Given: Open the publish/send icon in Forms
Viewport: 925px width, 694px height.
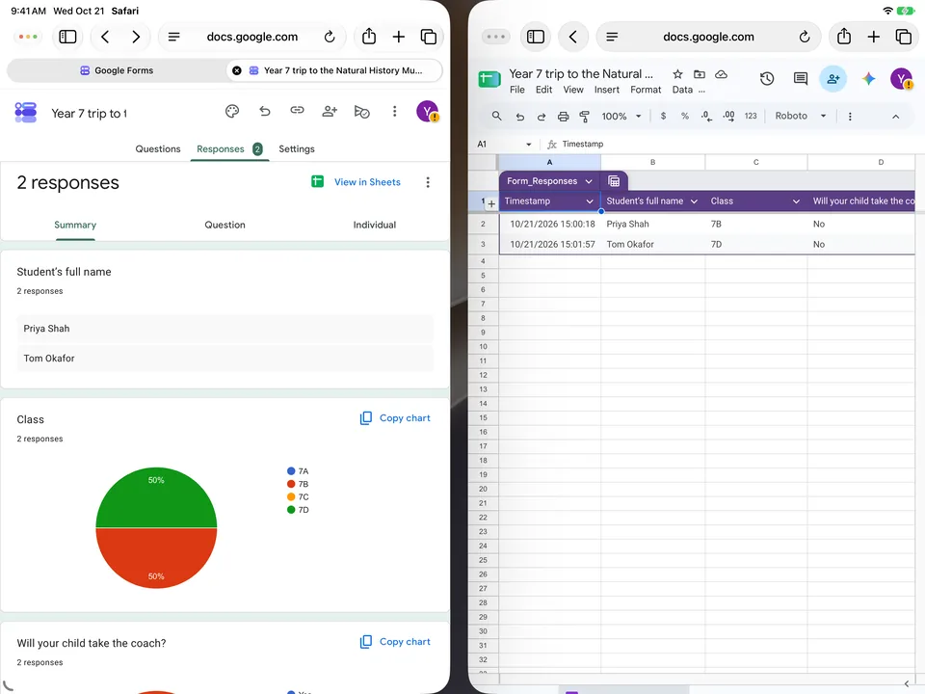Looking at the screenshot, I should point(361,112).
